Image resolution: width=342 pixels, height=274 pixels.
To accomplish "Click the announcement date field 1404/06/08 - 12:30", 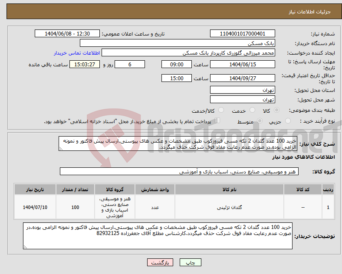I will point(67,33).
